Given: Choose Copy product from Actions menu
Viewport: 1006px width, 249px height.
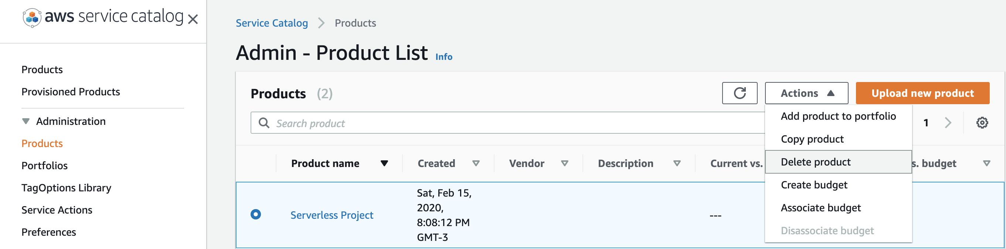Looking at the screenshot, I should [x=838, y=139].
